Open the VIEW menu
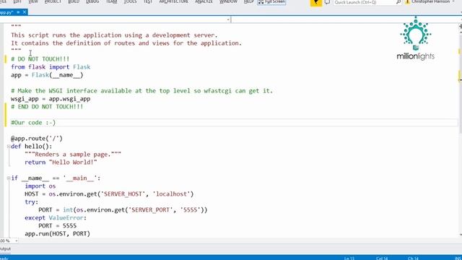This screenshot has width=462, height=260. coord(33,1)
